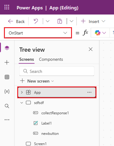This screenshot has height=146, width=114.
Task: Open the Variables {x} sidebar icon
Action: 7,92
